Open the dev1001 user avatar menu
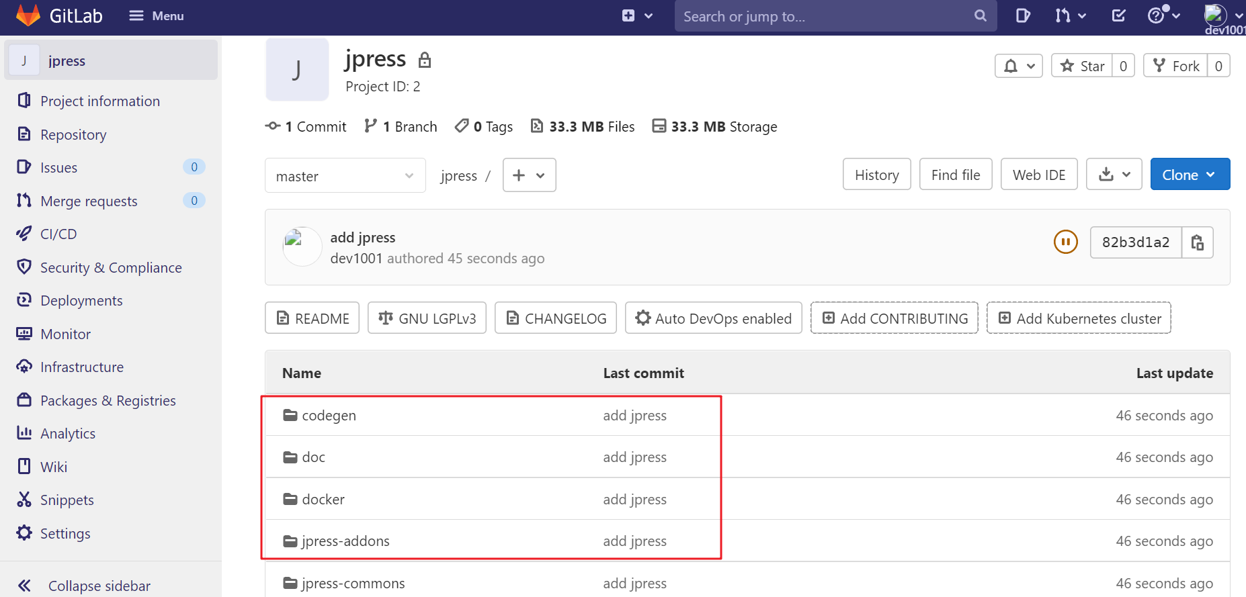The image size is (1246, 597). [x=1223, y=15]
